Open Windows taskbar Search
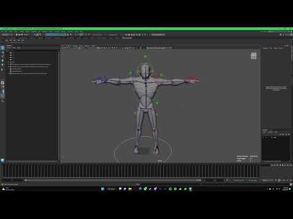Image resolution: width=293 pixels, height=219 pixels. pyautogui.click(x=112, y=189)
